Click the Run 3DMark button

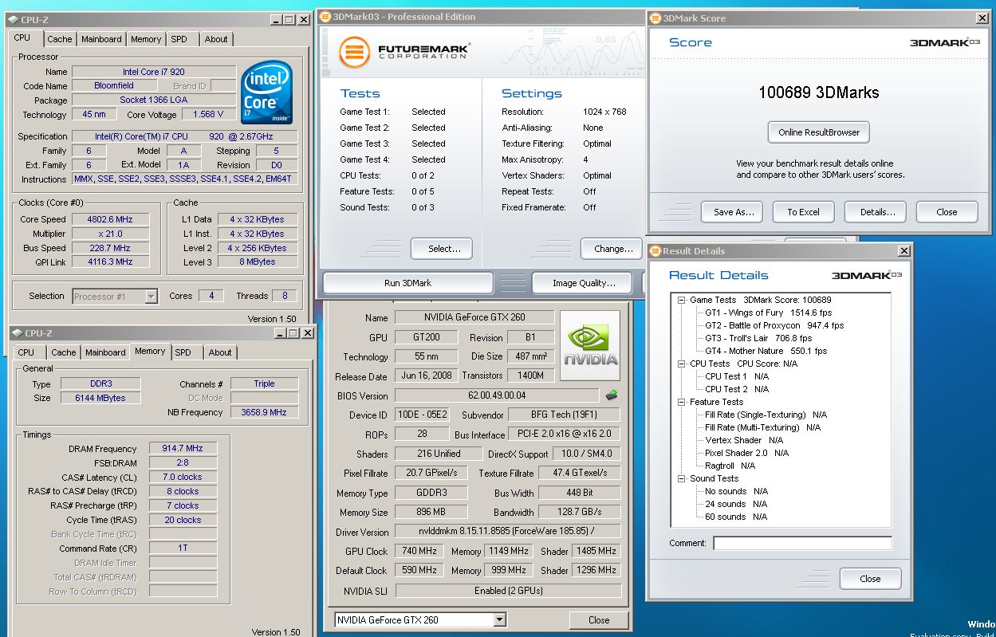[x=408, y=283]
